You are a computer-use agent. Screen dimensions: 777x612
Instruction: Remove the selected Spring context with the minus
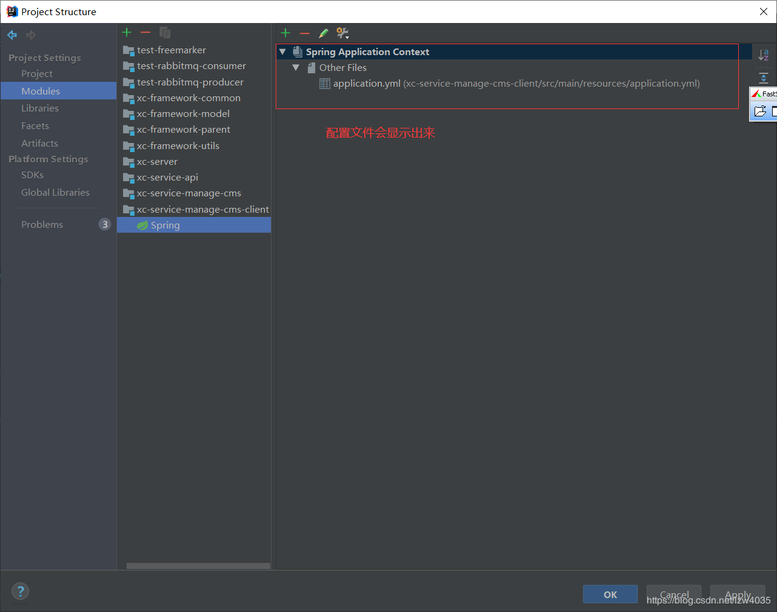click(305, 33)
